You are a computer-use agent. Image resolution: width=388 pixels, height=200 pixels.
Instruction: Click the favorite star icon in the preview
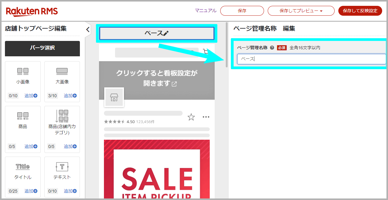[x=191, y=117]
